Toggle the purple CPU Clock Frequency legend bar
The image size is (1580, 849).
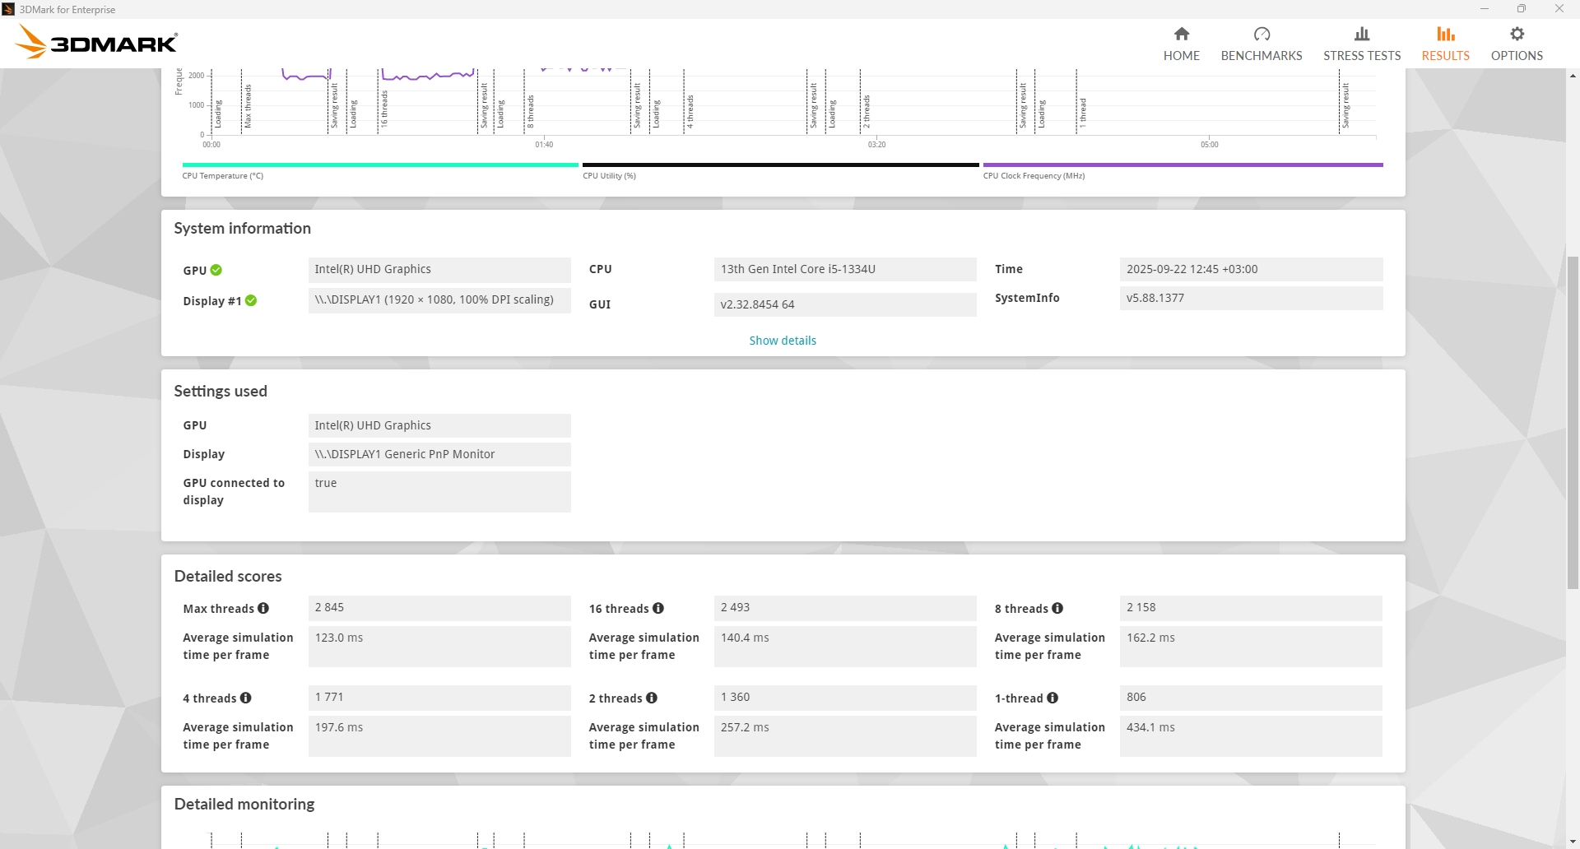[1183, 165]
